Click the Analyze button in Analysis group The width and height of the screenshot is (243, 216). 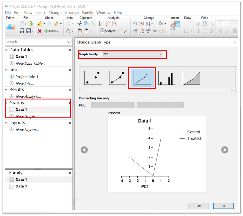pyautogui.click(x=107, y=31)
